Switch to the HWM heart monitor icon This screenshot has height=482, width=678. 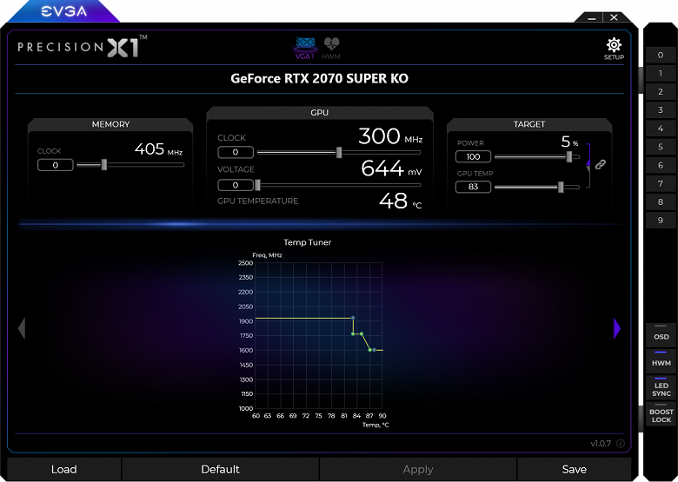click(x=331, y=48)
